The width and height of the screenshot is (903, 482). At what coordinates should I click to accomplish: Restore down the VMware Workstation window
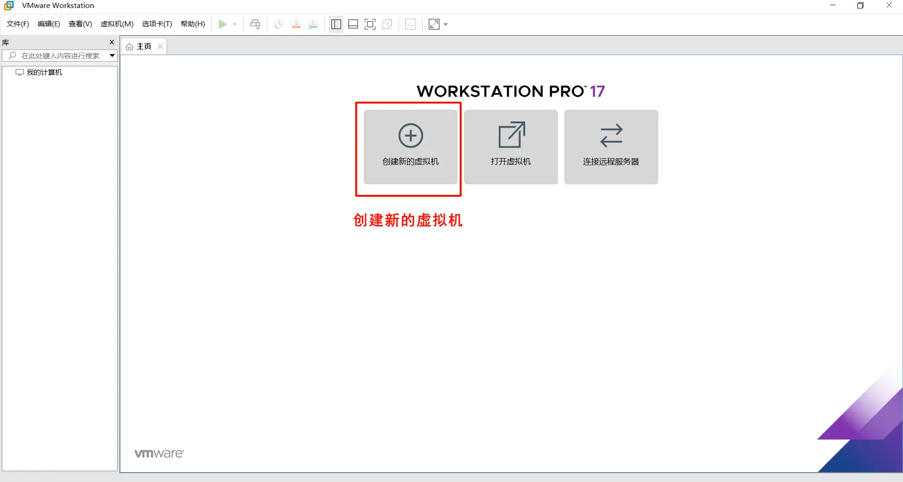pyautogui.click(x=861, y=5)
